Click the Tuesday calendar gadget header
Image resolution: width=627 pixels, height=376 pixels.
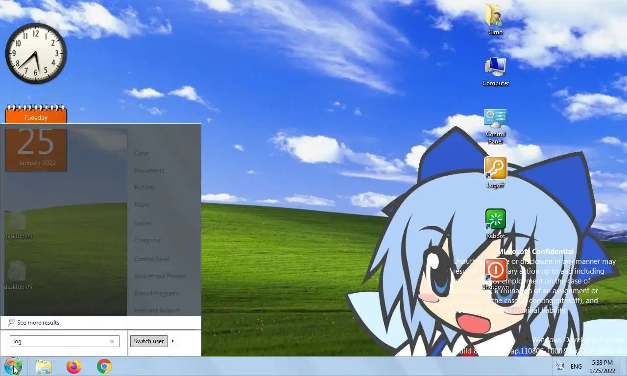[36, 117]
